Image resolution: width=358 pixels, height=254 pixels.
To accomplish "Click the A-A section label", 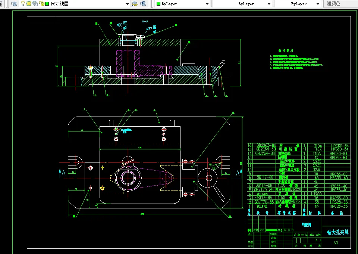I will pyautogui.click(x=145, y=21).
